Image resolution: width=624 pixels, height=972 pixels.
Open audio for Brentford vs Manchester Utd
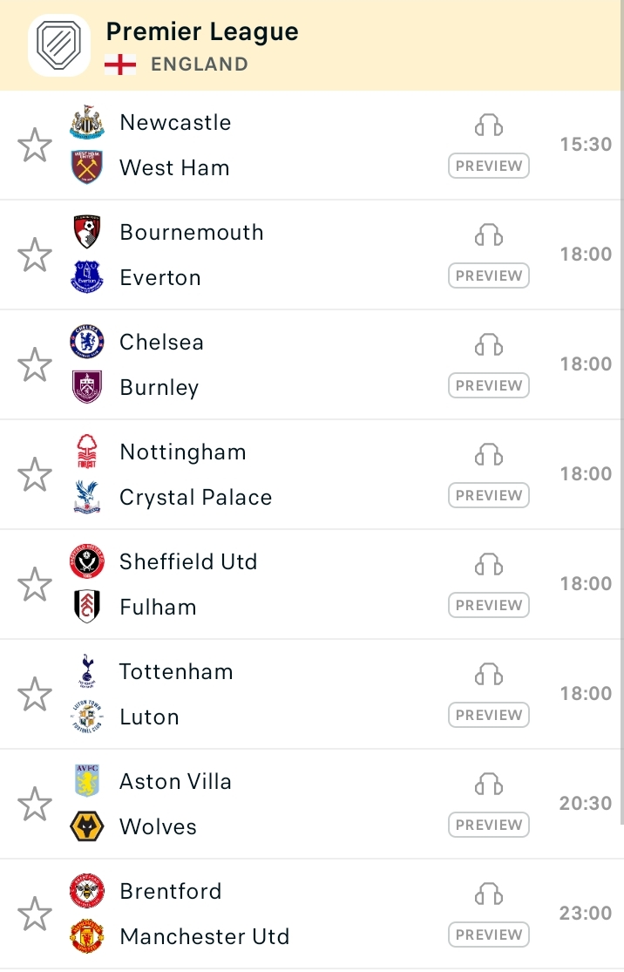click(x=488, y=894)
